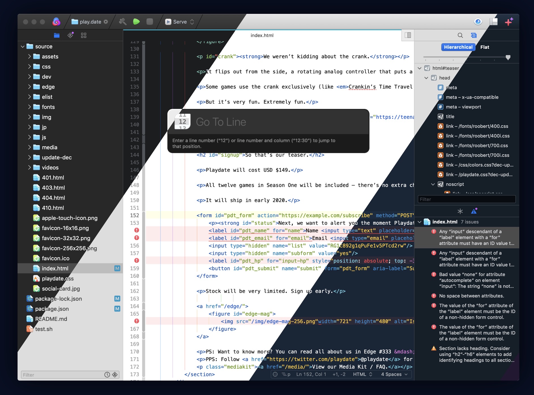Open the Serve task dropdown
Screen dimensions: 534x395
pos(180,22)
